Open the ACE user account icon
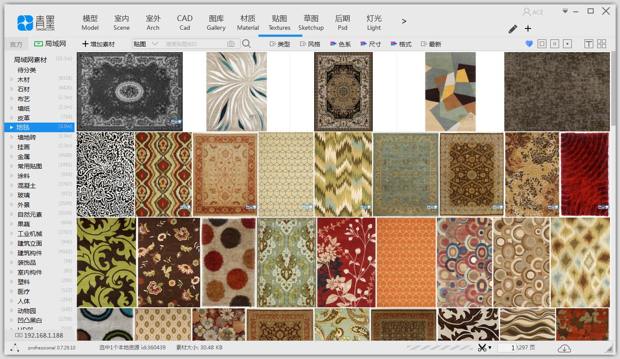620x359 pixels. (x=527, y=12)
